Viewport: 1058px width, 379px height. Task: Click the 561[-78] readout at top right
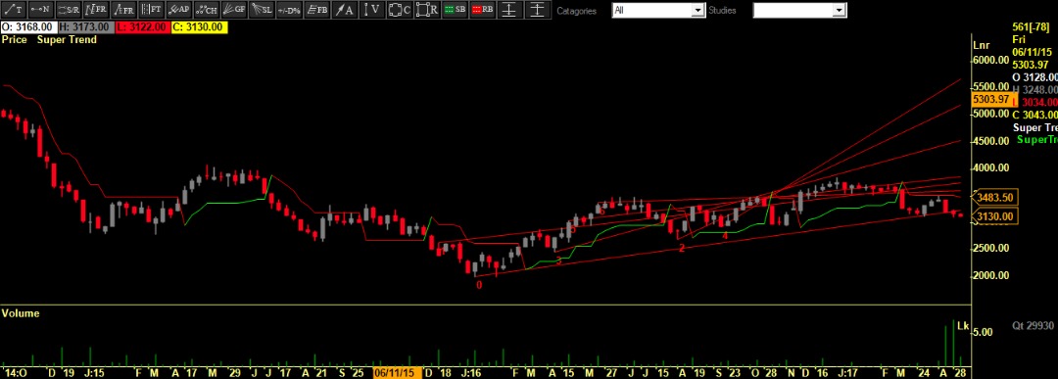[x=1031, y=27]
